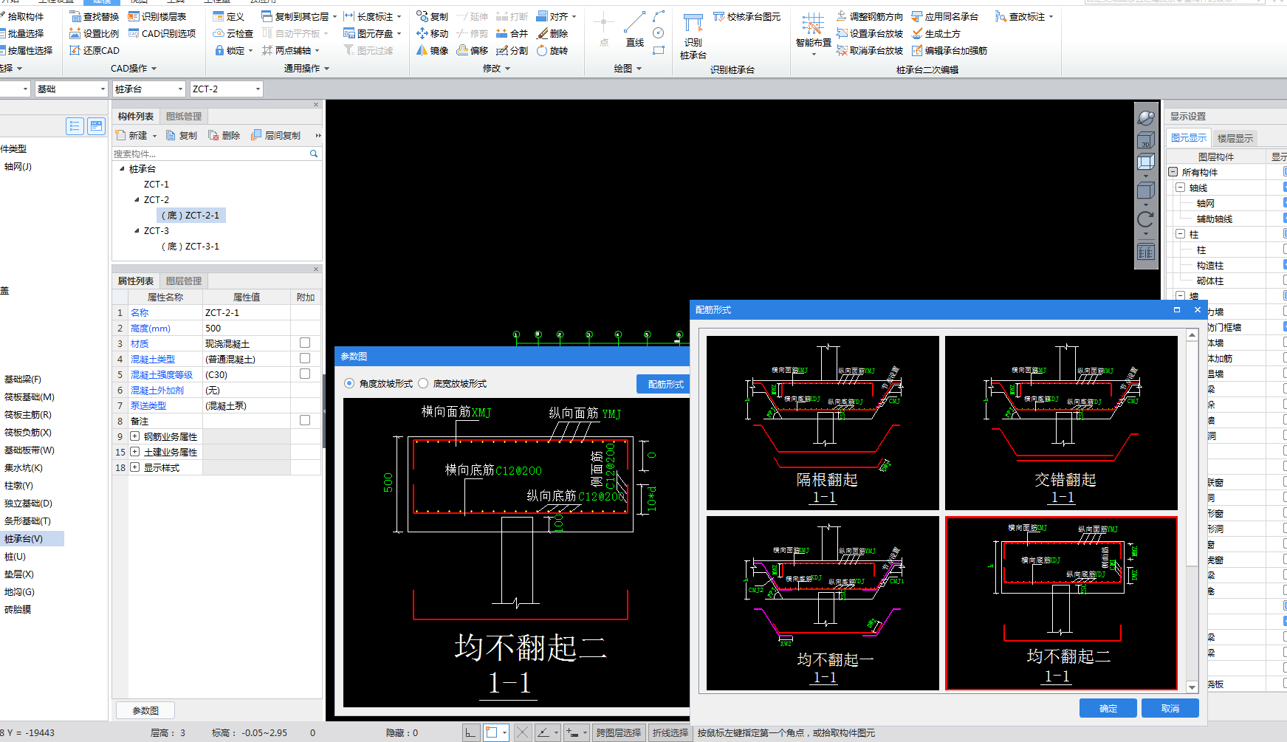Click 云检查 tool
The image size is (1287, 742).
[233, 33]
